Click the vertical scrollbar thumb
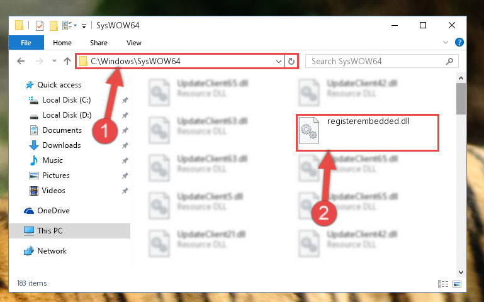The image size is (484, 302). (x=461, y=99)
